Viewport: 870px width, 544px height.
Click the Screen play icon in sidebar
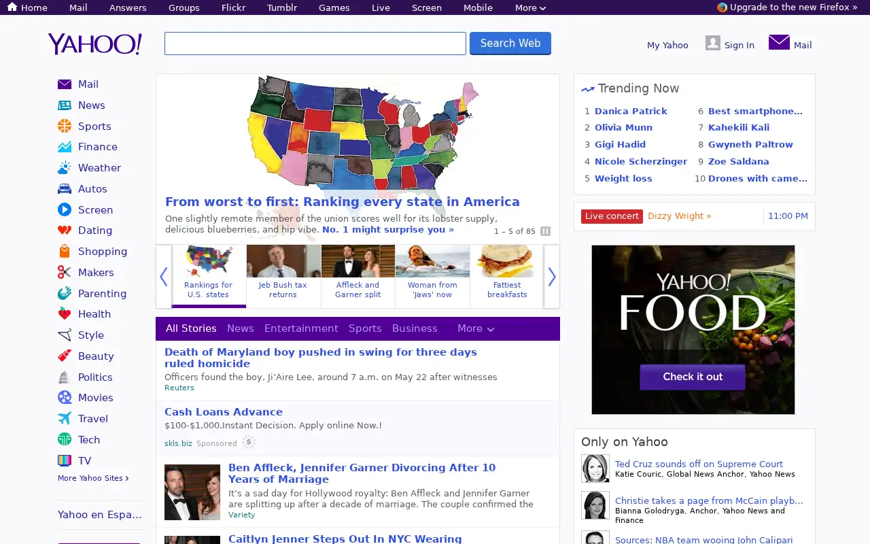click(65, 209)
